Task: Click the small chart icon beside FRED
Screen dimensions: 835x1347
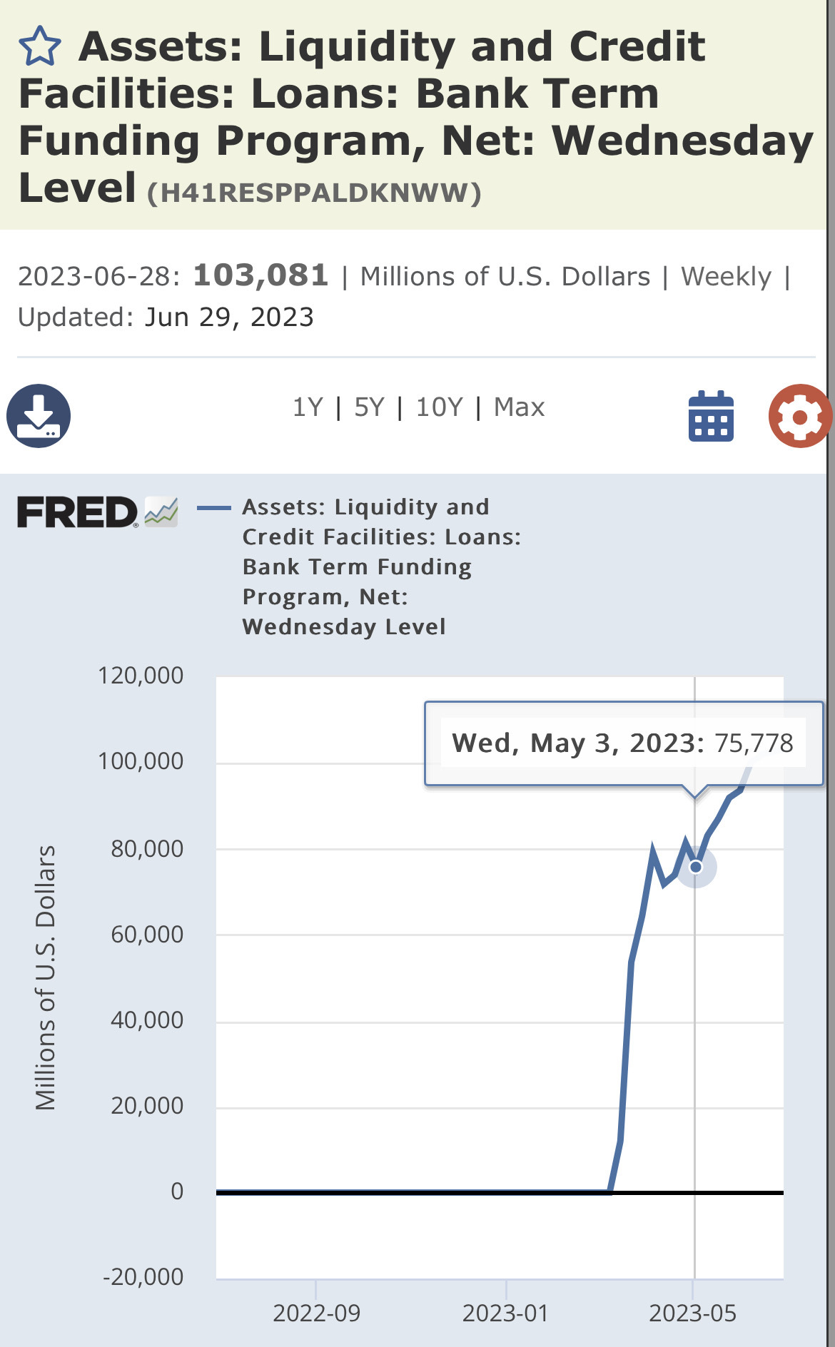Action: (x=161, y=512)
